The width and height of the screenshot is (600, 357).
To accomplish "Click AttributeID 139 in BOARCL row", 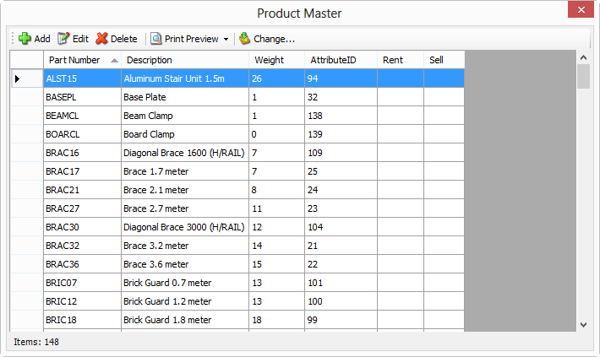I will [341, 134].
